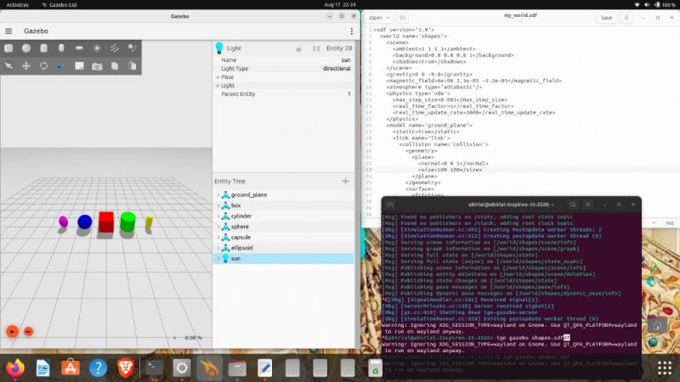Toggle the pause icon in Light inspector

coord(317,49)
